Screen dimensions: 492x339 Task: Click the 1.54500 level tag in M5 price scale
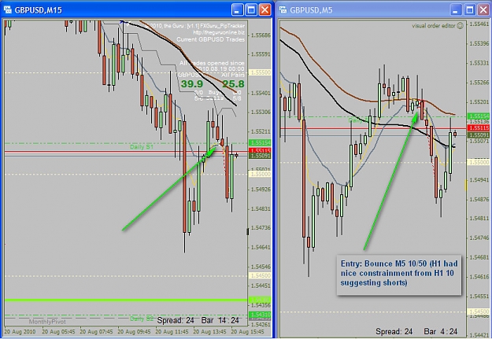(x=478, y=311)
